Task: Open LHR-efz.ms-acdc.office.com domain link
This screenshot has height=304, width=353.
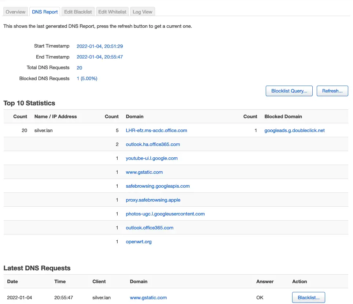Action: pyautogui.click(x=156, y=131)
